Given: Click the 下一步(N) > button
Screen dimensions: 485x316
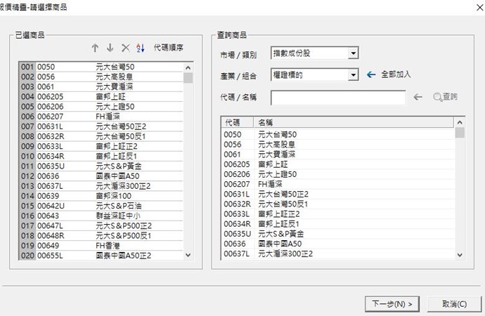Looking at the screenshot, I should pos(392,303).
